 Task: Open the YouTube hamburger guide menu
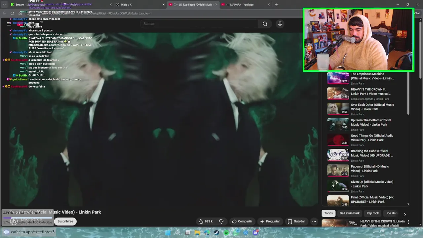(9, 24)
